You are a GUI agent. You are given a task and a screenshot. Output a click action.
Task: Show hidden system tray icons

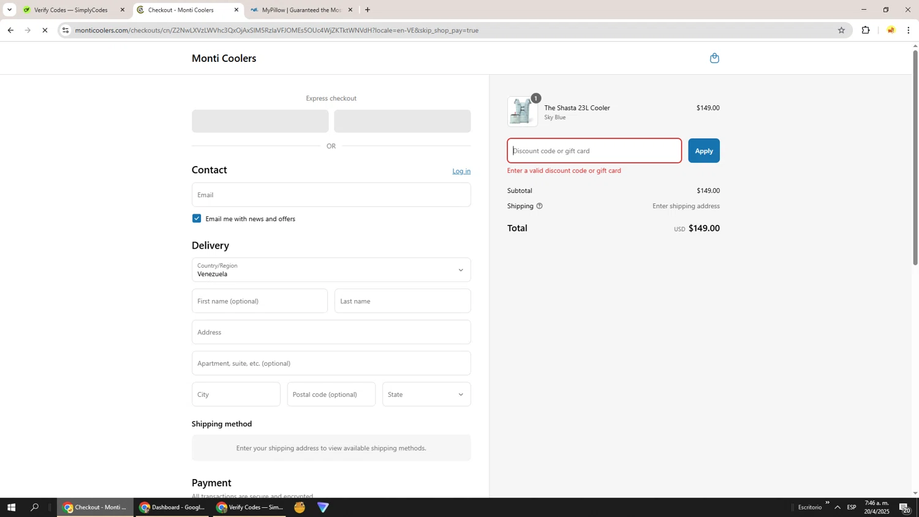click(x=838, y=507)
